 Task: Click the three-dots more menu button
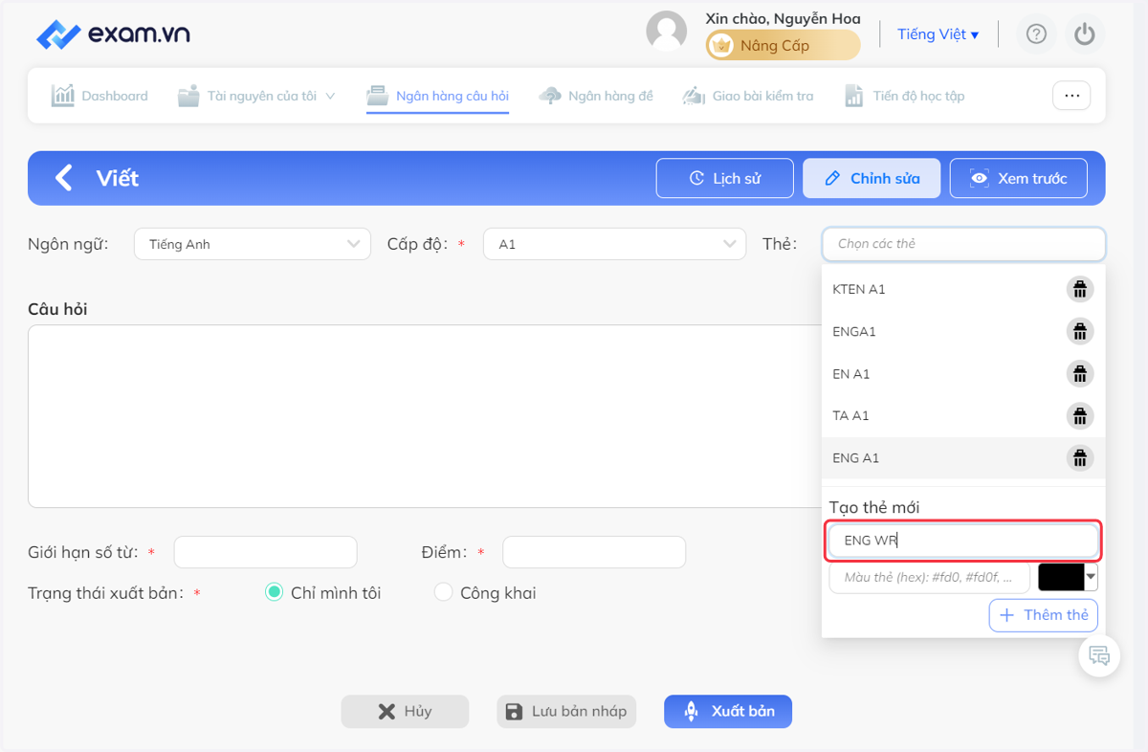[1071, 96]
